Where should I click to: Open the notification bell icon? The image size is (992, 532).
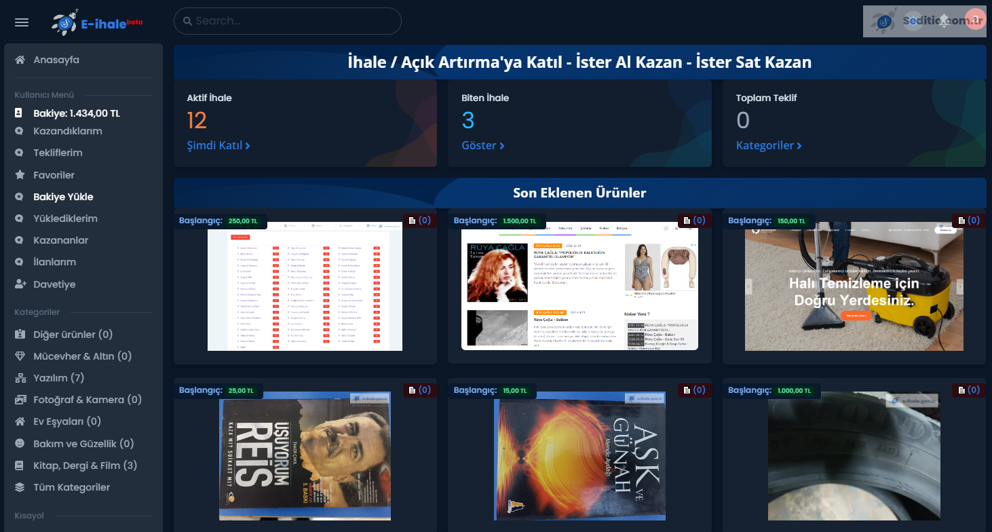(x=944, y=21)
